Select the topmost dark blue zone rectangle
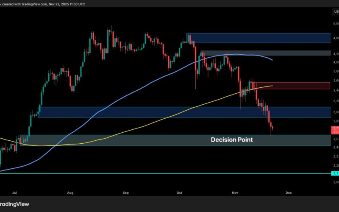Image resolution: width=339 pixels, height=212 pixels. [x=258, y=38]
